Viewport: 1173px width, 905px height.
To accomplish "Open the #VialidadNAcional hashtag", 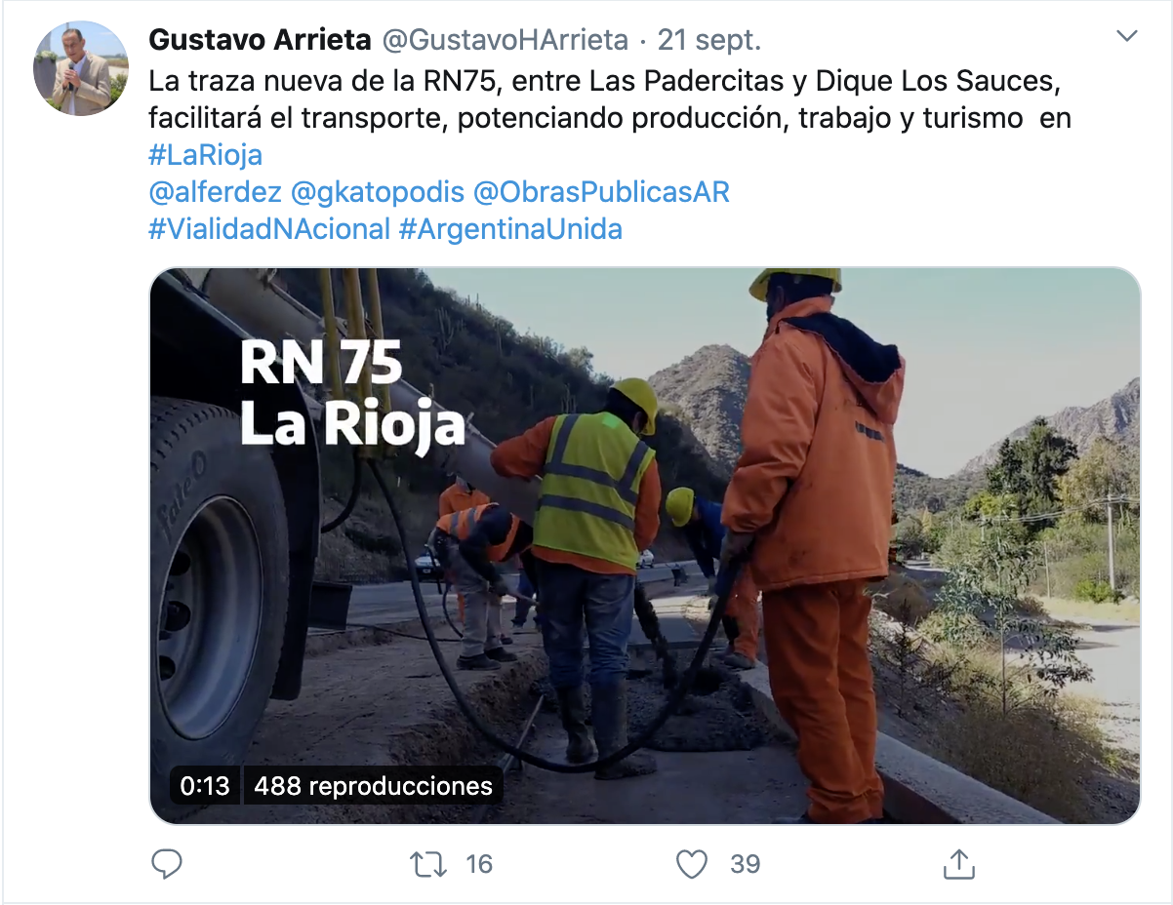I will (x=269, y=230).
